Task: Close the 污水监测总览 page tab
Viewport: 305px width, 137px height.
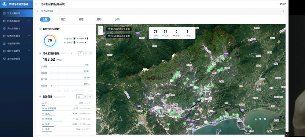Action: click(55, 11)
